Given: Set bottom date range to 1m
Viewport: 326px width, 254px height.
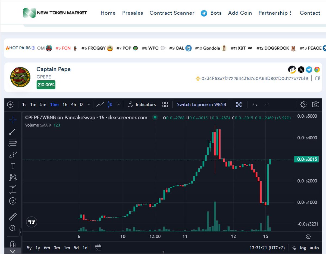Looking at the screenshot, I should [x=67, y=248].
